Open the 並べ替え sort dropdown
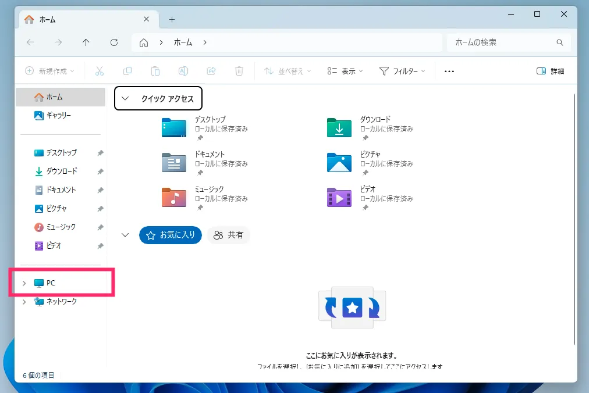The width and height of the screenshot is (589, 393). [x=288, y=71]
